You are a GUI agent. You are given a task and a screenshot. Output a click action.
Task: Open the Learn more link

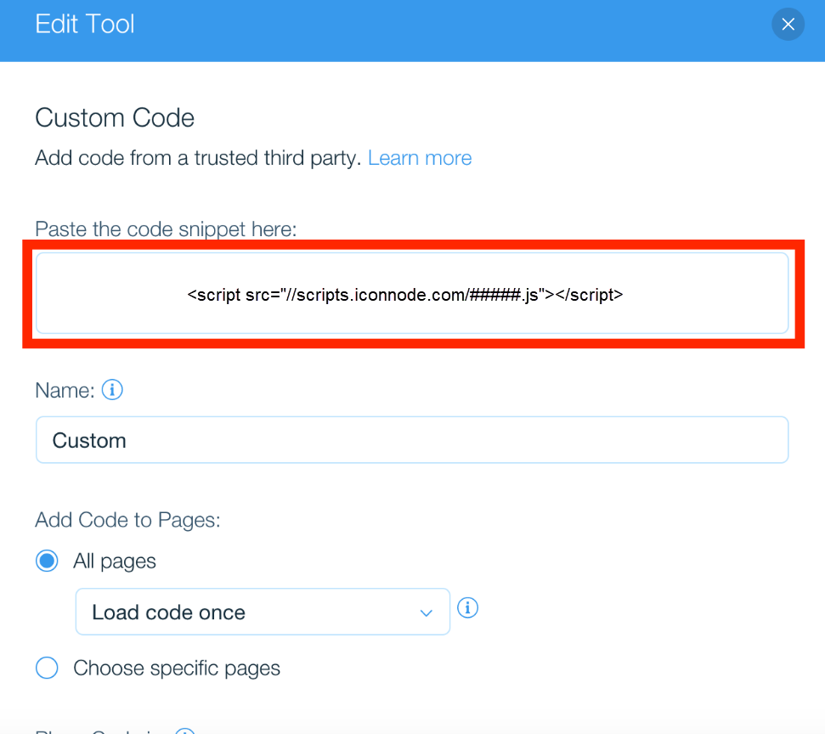(420, 158)
